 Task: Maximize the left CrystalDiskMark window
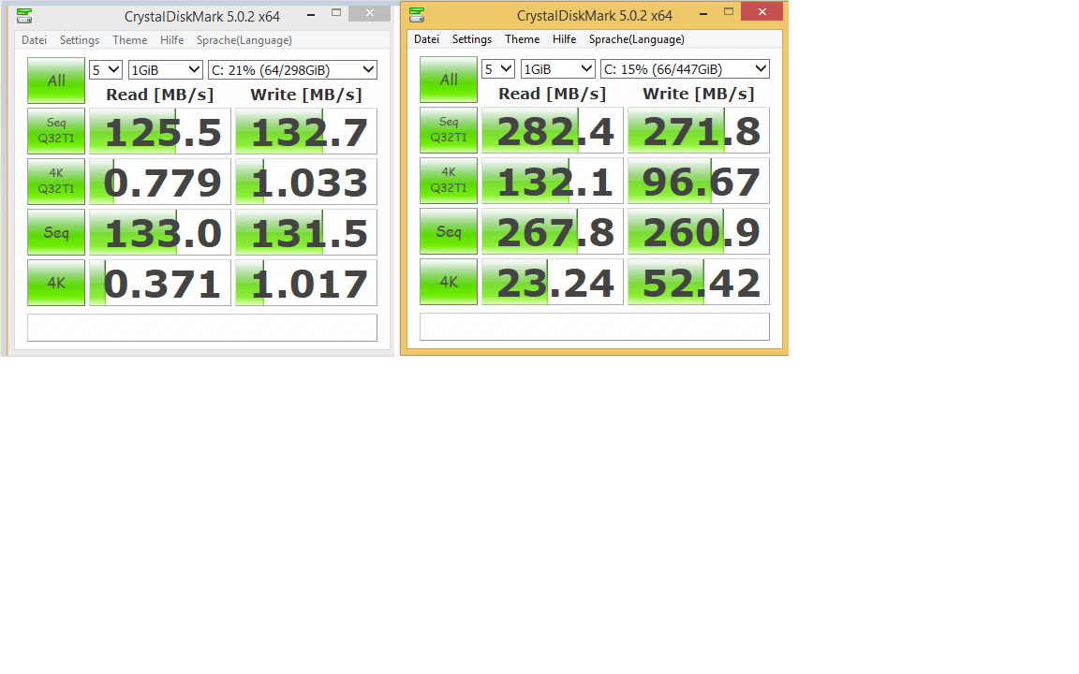(336, 13)
